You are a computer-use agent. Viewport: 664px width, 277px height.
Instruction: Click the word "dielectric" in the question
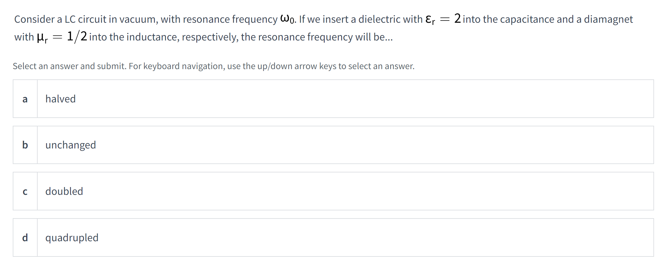point(379,19)
